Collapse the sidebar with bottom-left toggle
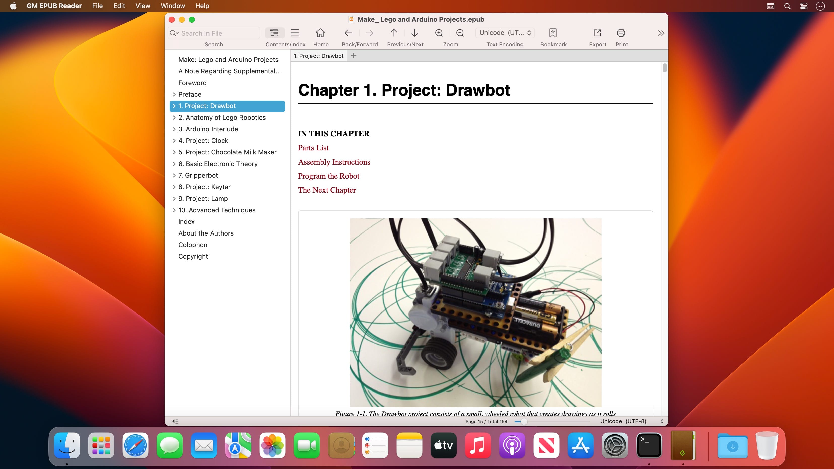The width and height of the screenshot is (834, 469). (175, 421)
